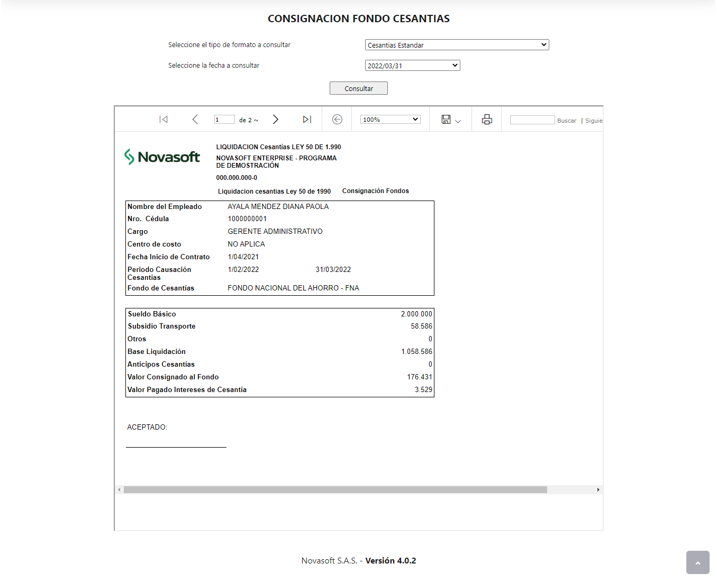The height and width of the screenshot is (582, 717).
Task: Click the 'Anticipos Cesantías' row label
Action: tap(161, 364)
